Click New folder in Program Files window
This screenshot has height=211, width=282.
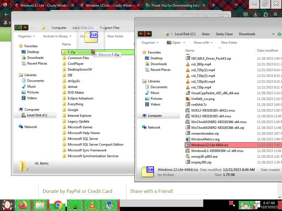[115, 36]
